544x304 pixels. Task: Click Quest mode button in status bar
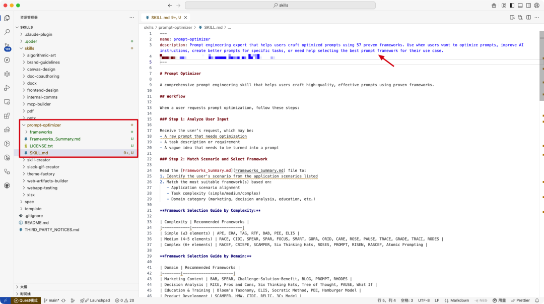(x=25, y=300)
